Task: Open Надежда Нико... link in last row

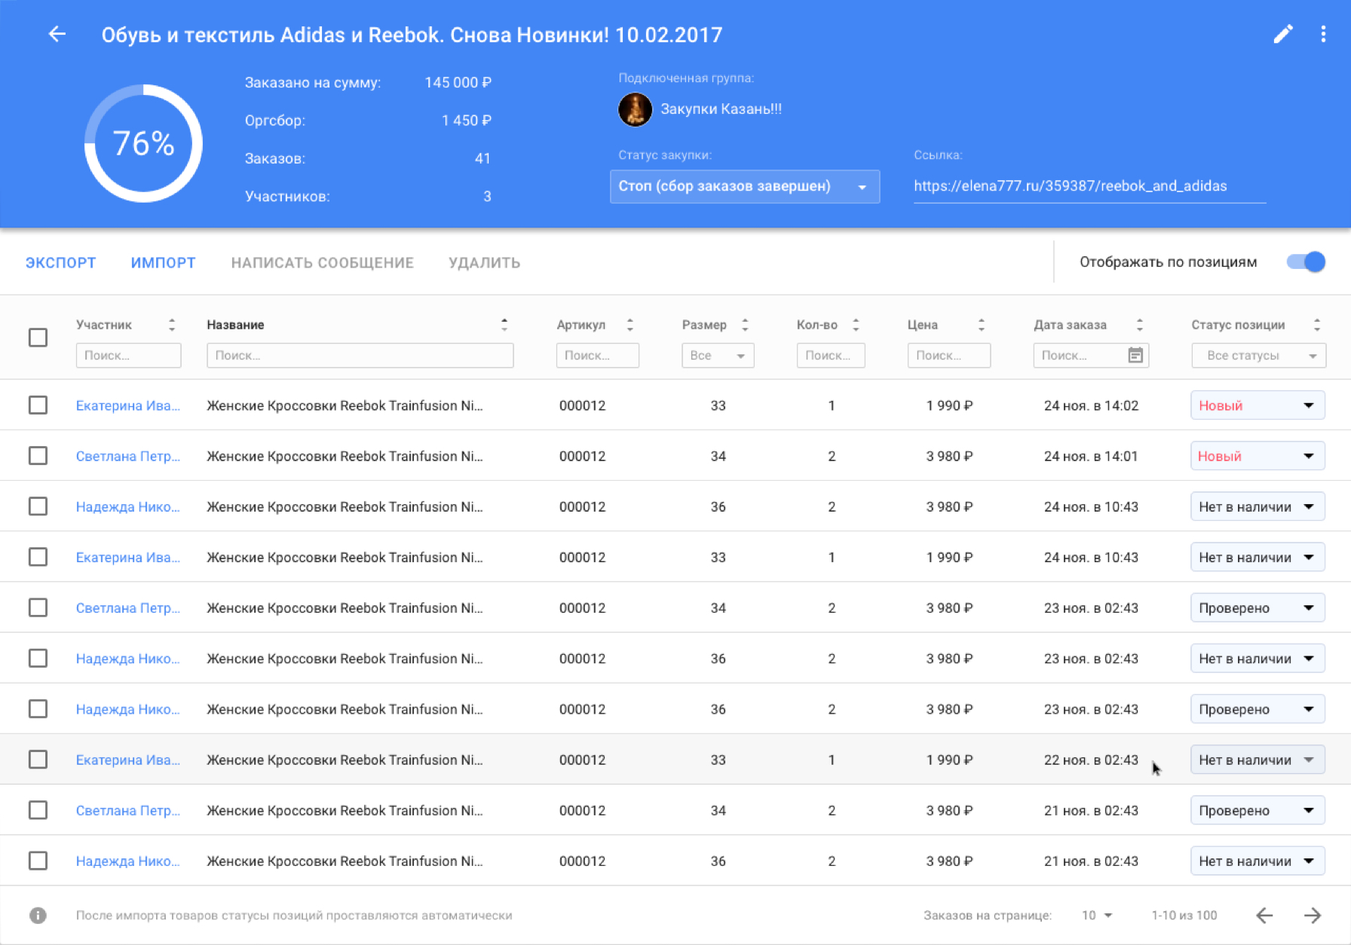Action: pyautogui.click(x=127, y=861)
